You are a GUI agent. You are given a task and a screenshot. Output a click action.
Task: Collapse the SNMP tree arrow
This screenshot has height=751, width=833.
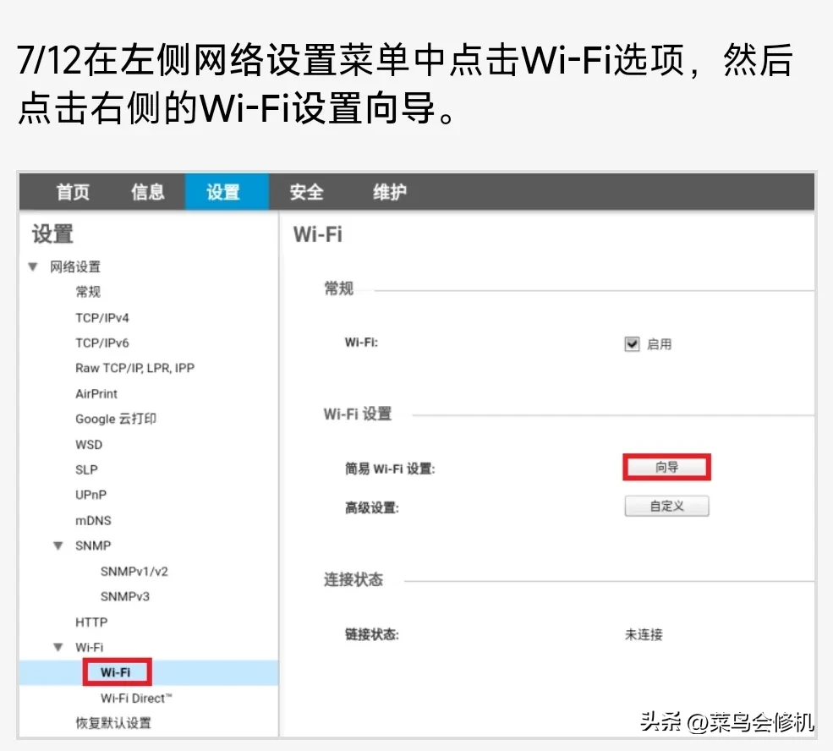tap(58, 546)
